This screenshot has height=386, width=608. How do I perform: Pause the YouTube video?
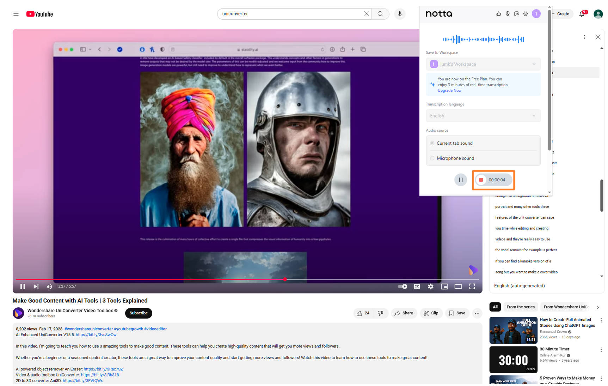(x=23, y=287)
